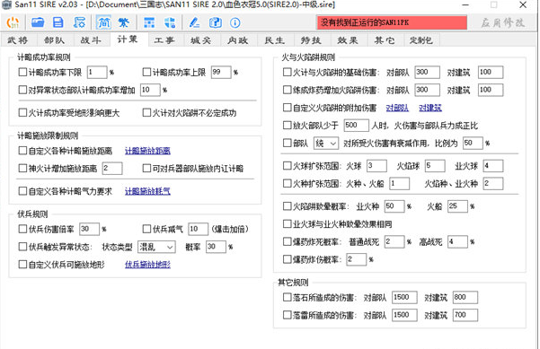Click the 火船 stun probability field 25
This screenshot has width=540, height=349.
tap(457, 206)
